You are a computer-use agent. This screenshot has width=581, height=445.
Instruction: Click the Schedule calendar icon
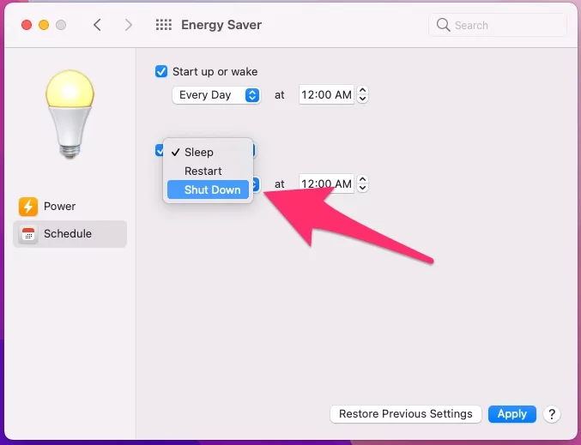pyautogui.click(x=28, y=234)
